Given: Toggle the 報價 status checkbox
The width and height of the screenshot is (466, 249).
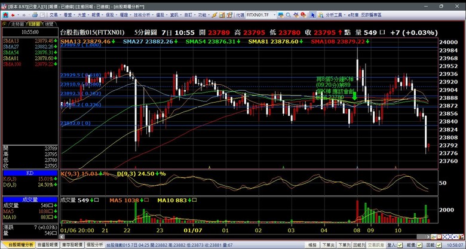Looking at the screenshot, I should tap(419, 245).
